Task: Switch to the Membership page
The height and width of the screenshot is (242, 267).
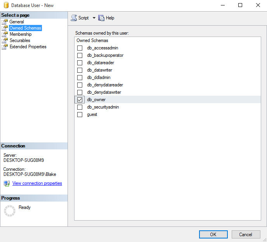Action: (21, 34)
